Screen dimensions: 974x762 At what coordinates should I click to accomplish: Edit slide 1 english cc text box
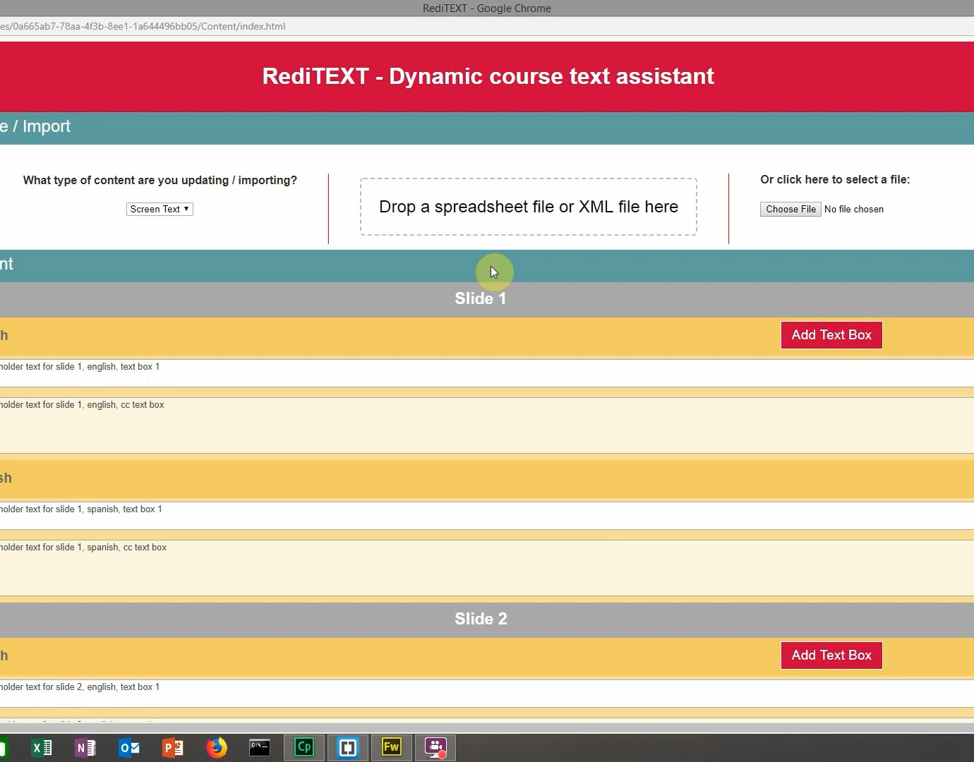pos(487,425)
